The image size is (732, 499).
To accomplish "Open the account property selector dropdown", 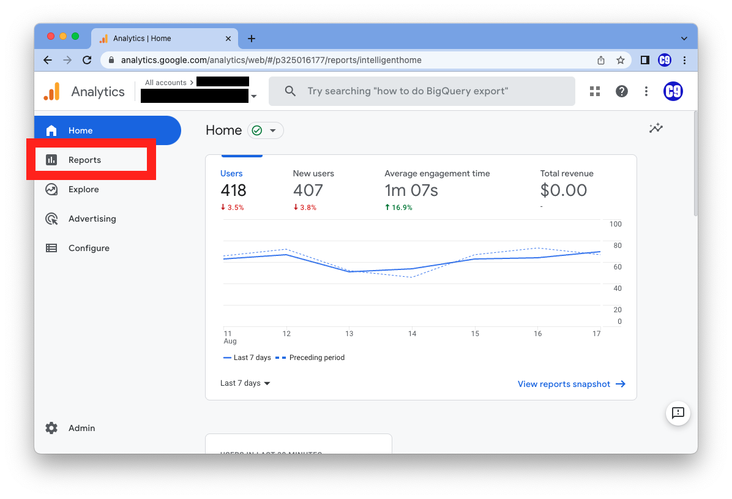I will coord(253,96).
